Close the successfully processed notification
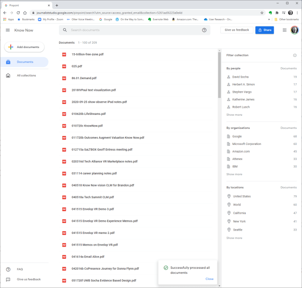 (209, 279)
